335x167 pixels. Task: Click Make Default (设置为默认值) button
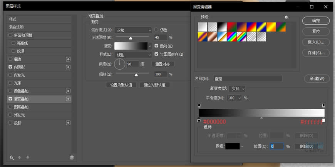pyautogui.click(x=121, y=85)
